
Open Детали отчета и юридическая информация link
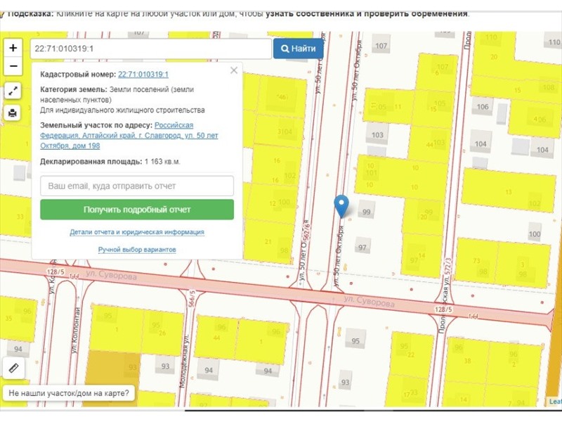137,232
